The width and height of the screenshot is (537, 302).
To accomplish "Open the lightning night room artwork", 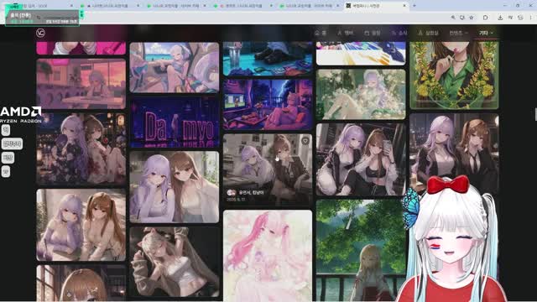I will pyautogui.click(x=268, y=104).
